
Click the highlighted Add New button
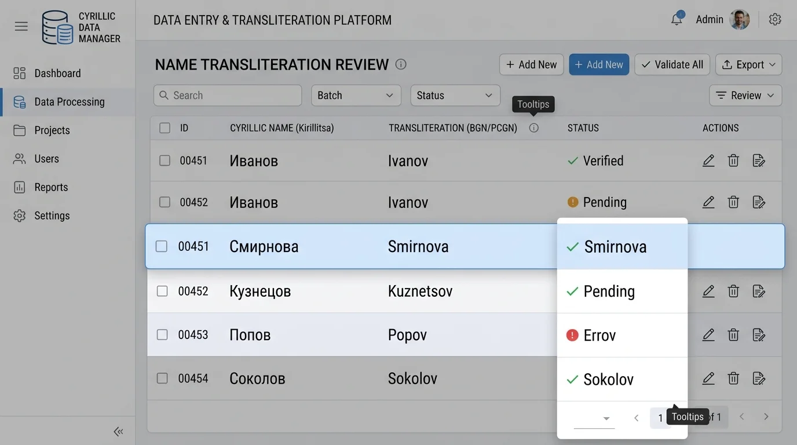tap(599, 64)
